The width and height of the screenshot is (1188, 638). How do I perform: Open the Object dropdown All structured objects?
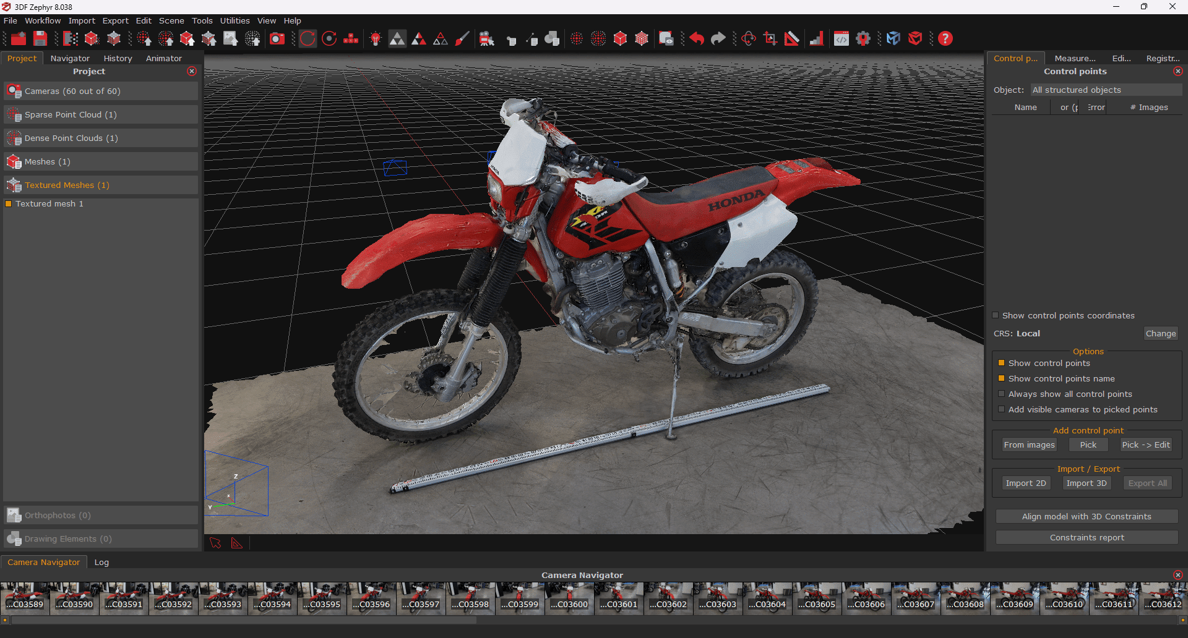(x=1106, y=90)
